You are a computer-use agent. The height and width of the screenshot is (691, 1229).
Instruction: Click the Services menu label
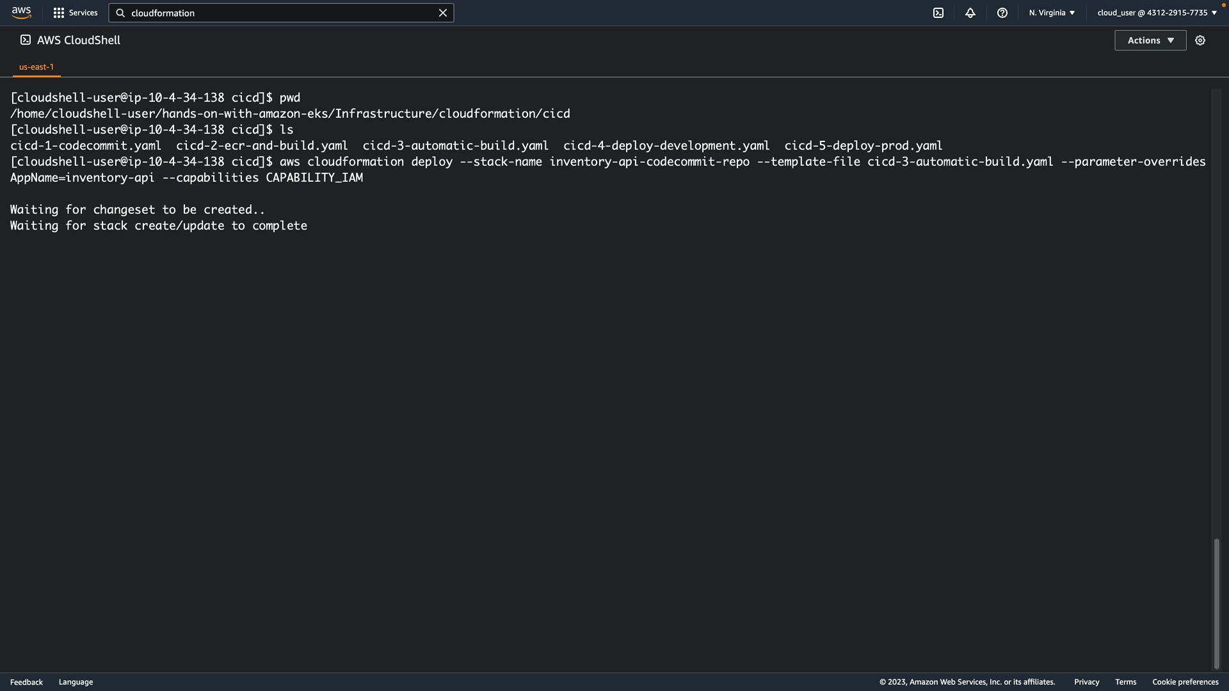pyautogui.click(x=83, y=13)
